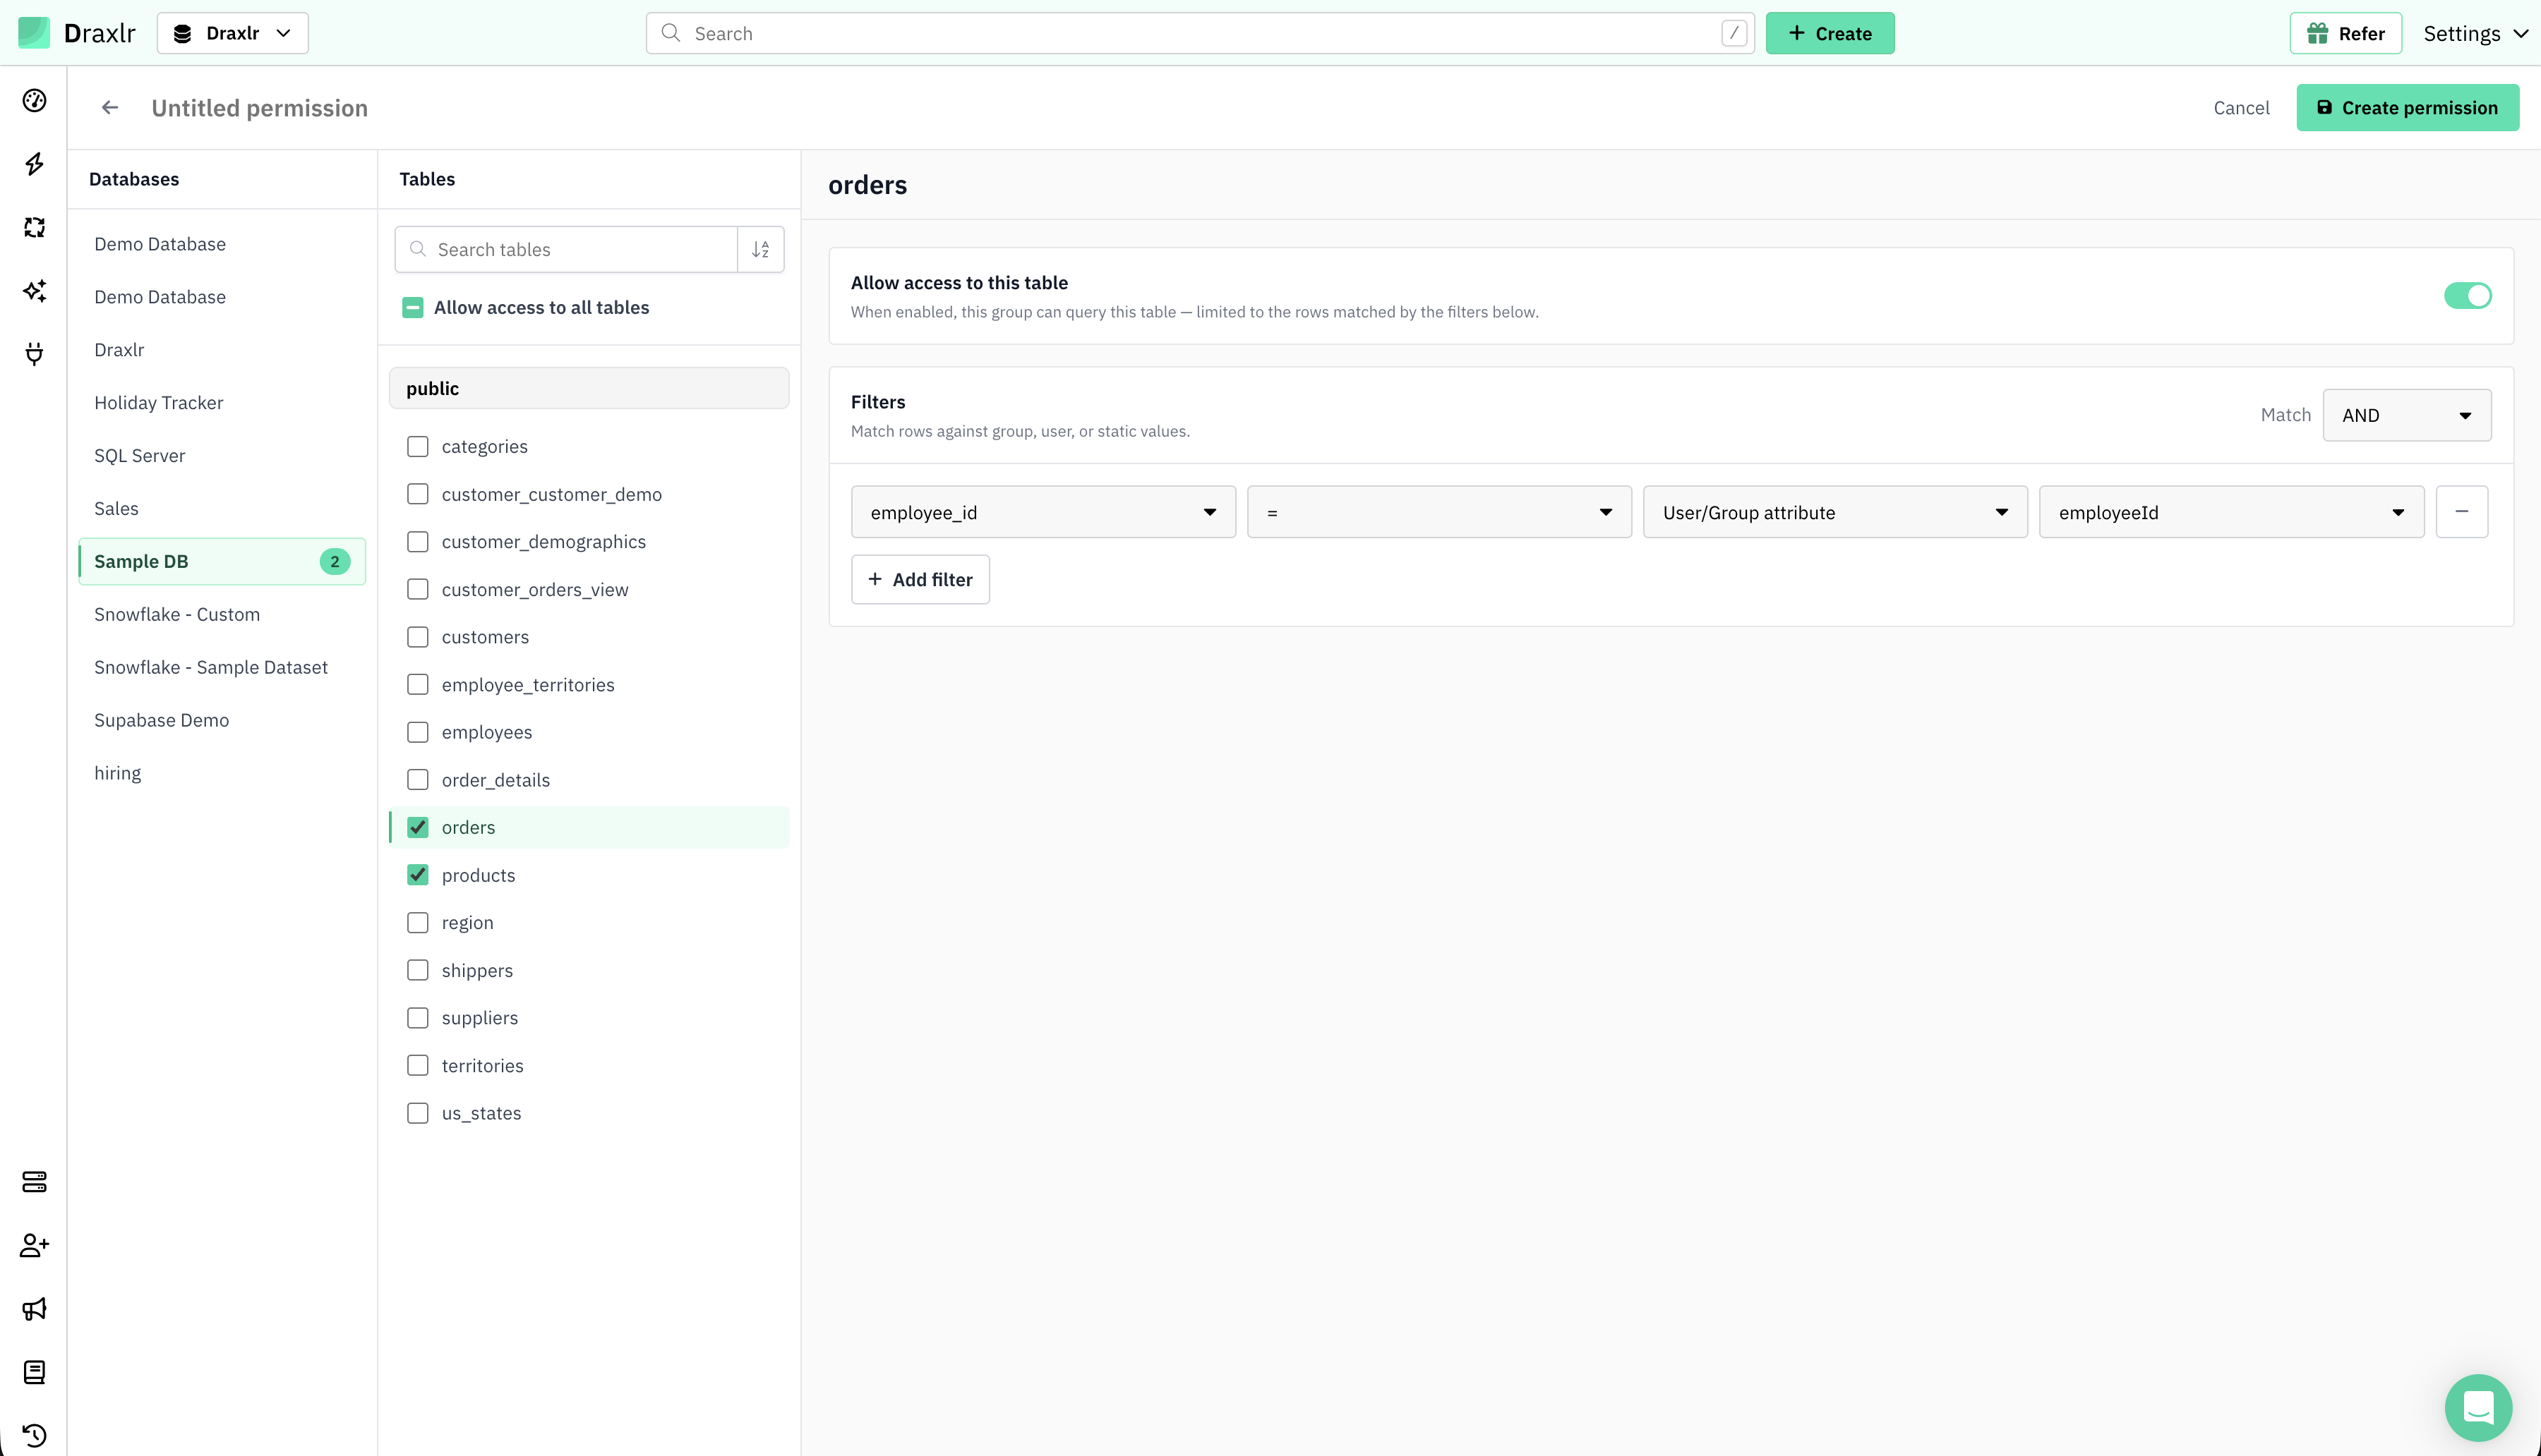Open the Draxlr workspace dropdown

pyautogui.click(x=232, y=33)
